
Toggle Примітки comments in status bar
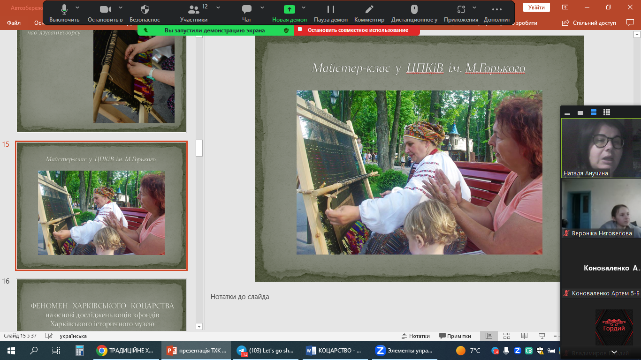point(455,336)
